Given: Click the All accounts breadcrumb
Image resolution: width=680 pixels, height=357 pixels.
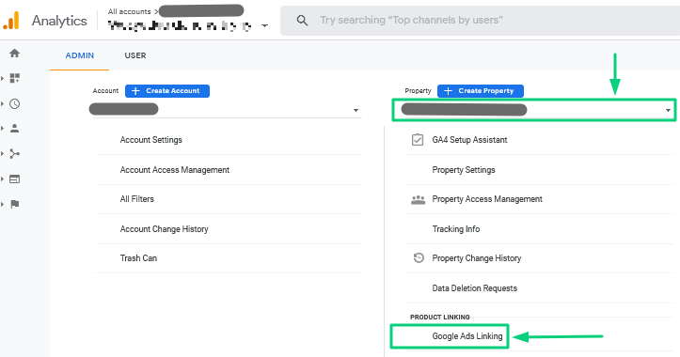Looking at the screenshot, I should click(129, 11).
